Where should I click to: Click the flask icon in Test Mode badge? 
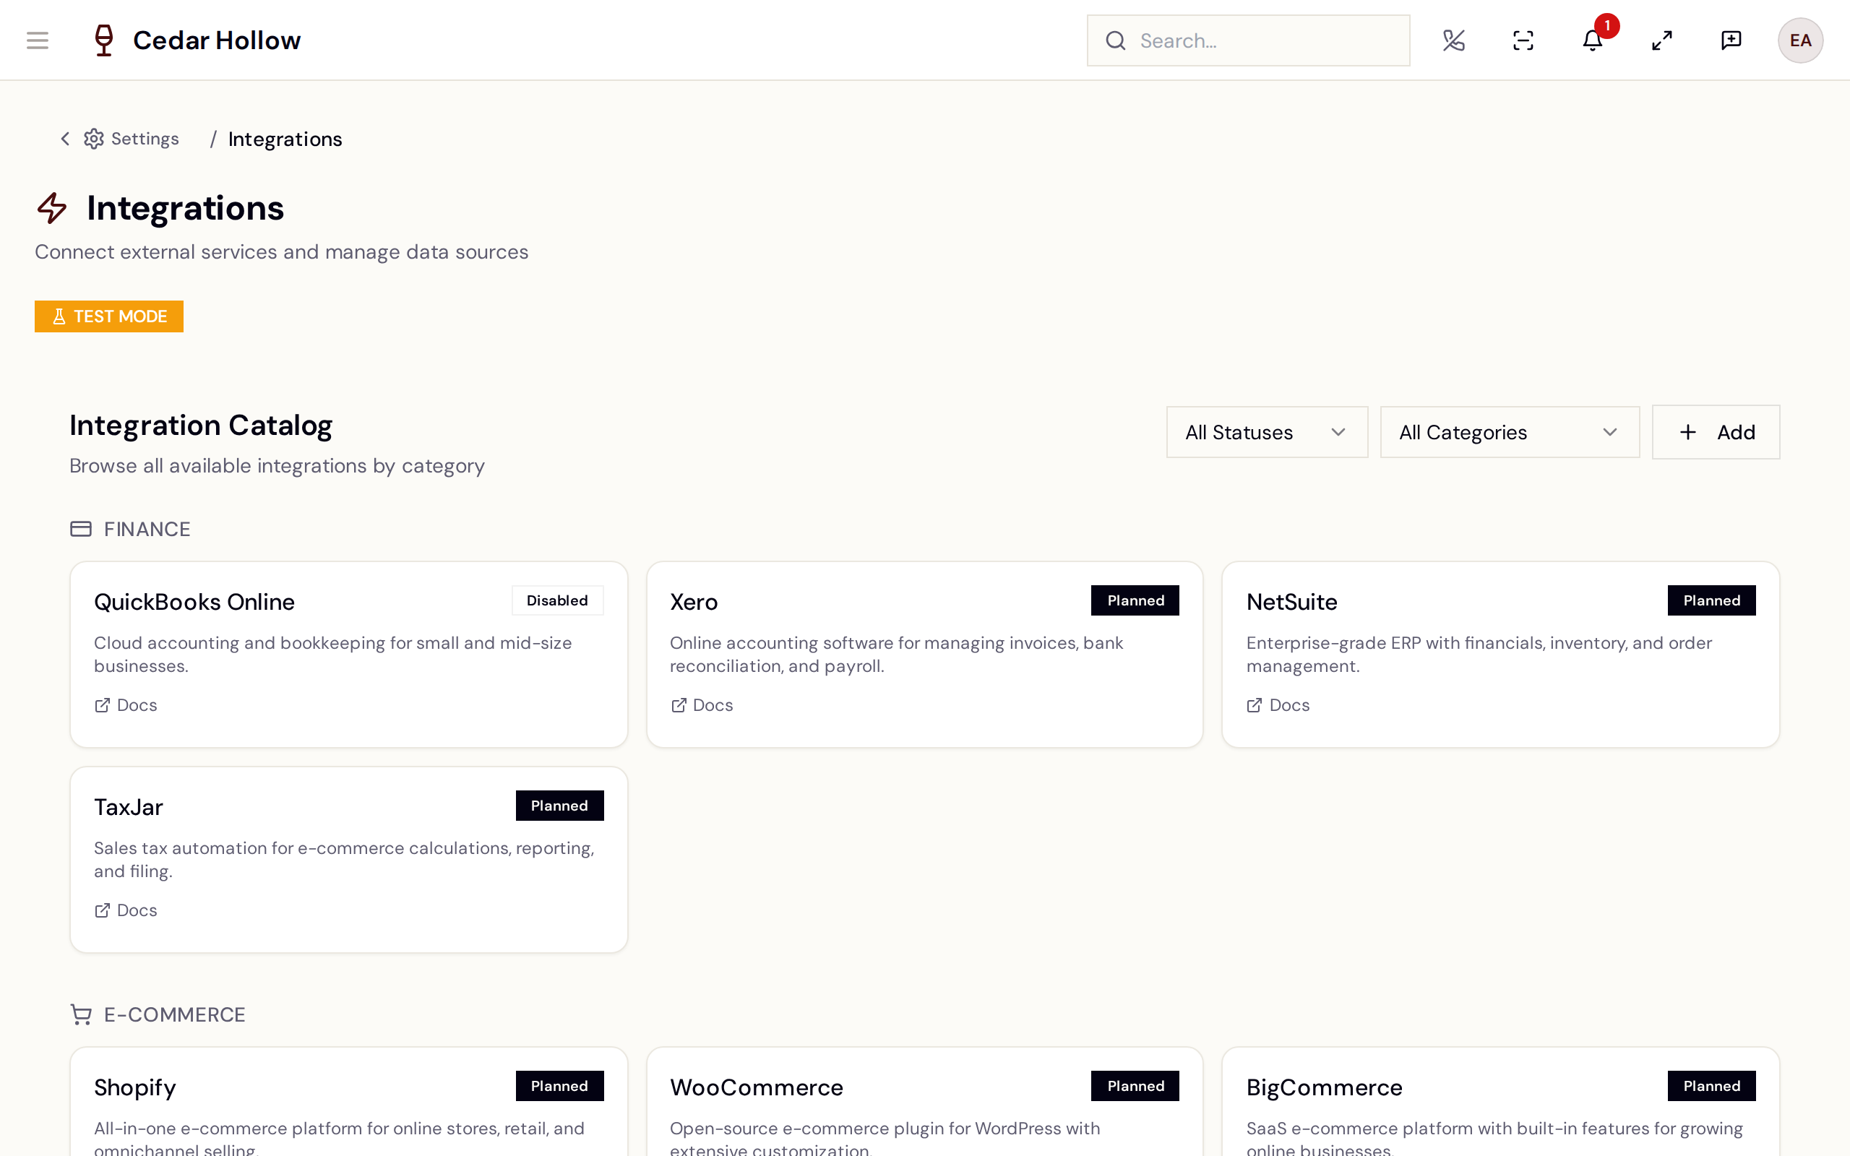[x=59, y=316]
